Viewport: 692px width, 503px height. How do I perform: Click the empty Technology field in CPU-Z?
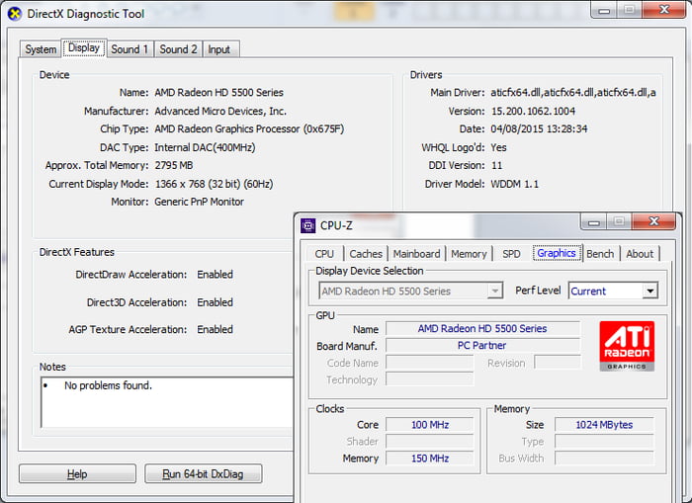(429, 379)
